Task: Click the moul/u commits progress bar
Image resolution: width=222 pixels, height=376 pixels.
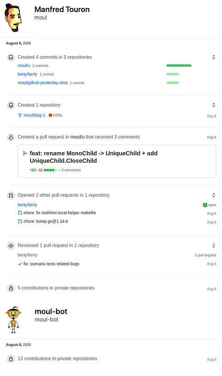Action: (x=179, y=65)
